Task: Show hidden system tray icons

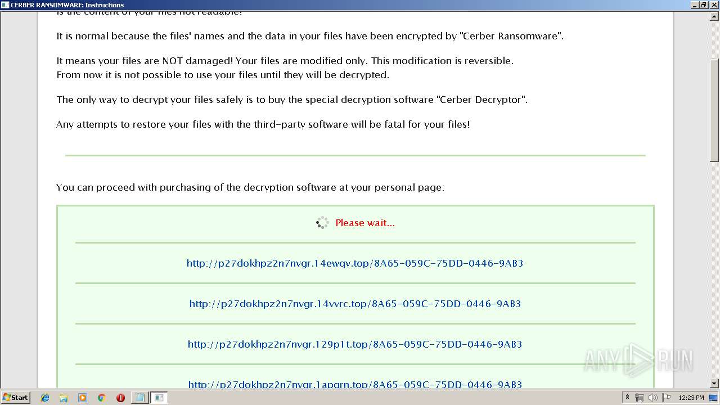Action: pos(628,398)
